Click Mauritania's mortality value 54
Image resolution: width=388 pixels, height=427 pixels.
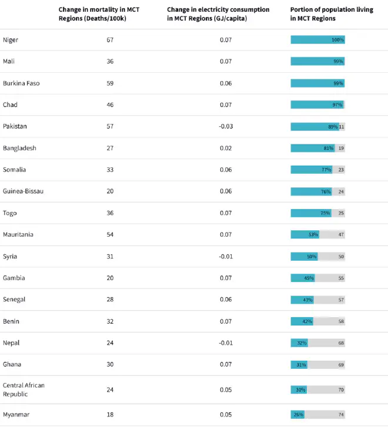[x=110, y=234]
